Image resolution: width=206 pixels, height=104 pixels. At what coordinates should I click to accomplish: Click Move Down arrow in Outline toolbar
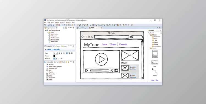(x=66, y=62)
